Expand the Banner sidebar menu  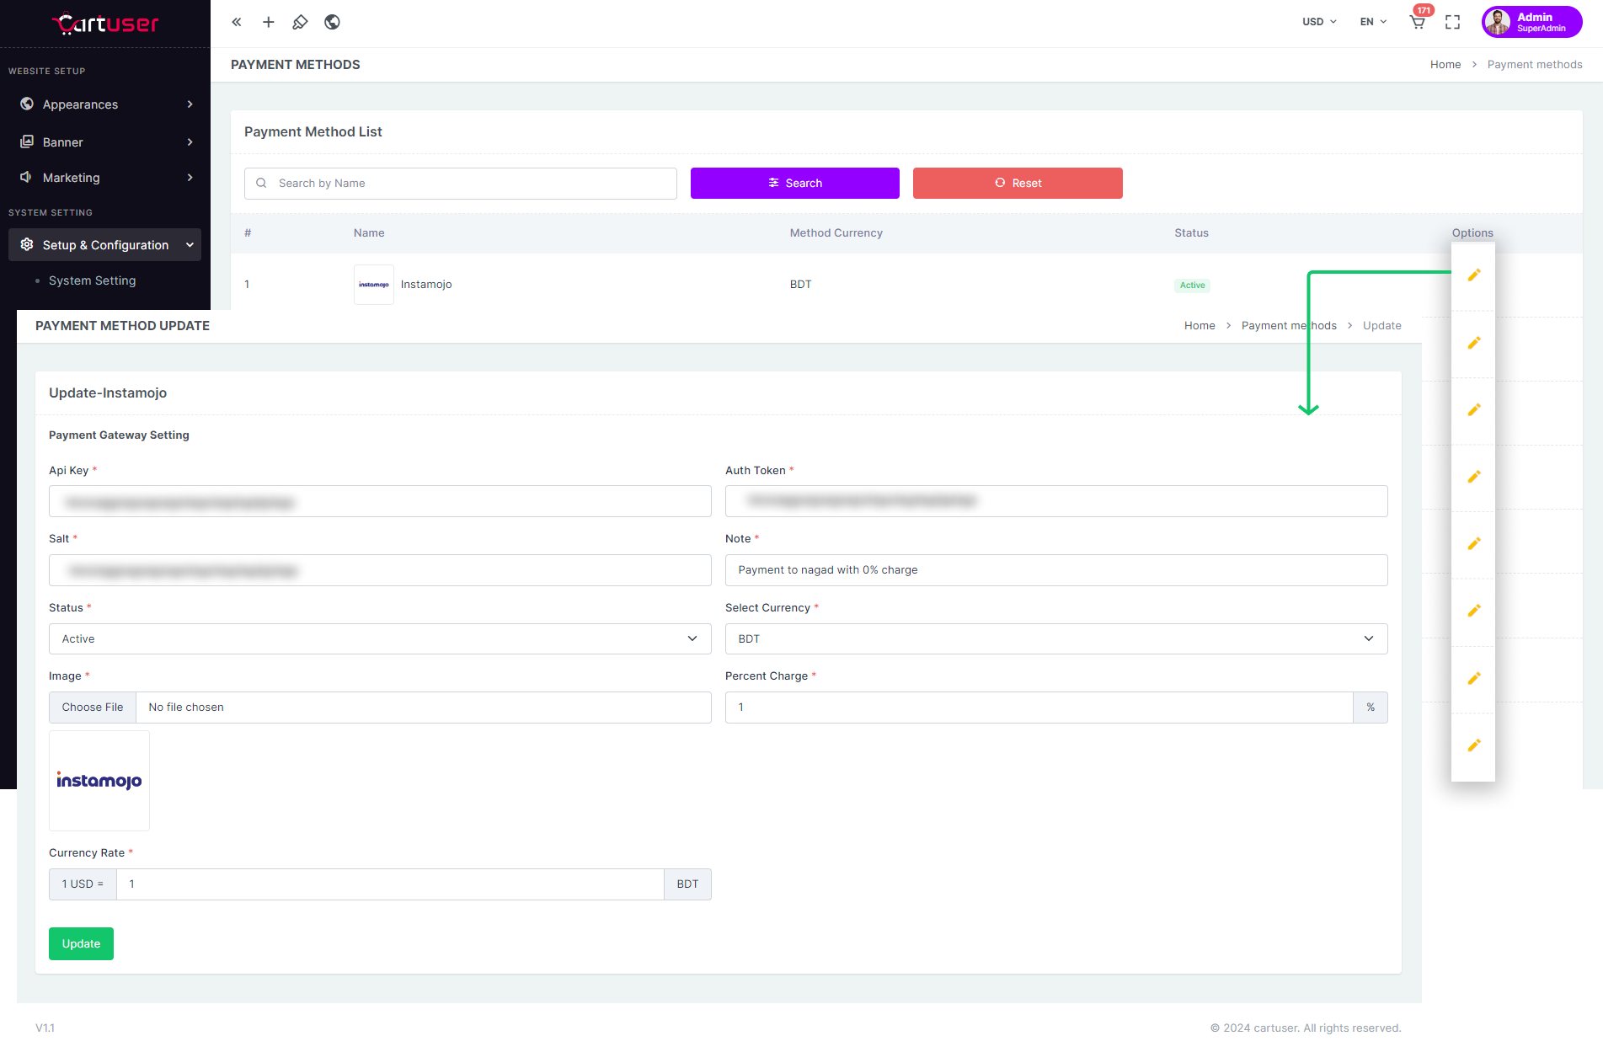point(105,142)
